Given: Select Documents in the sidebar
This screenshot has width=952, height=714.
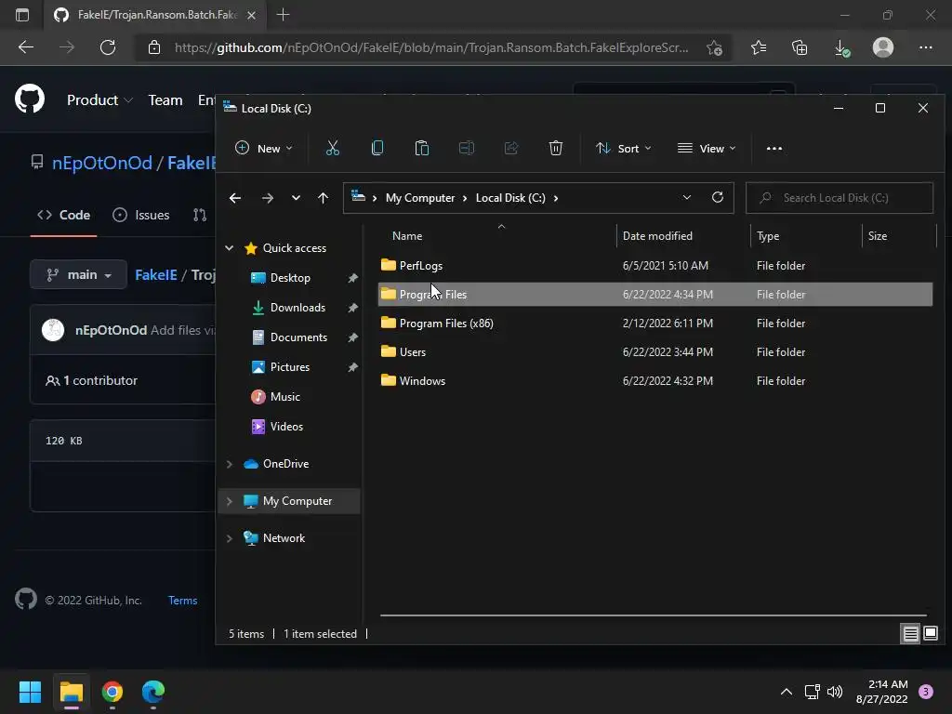Looking at the screenshot, I should [x=298, y=337].
